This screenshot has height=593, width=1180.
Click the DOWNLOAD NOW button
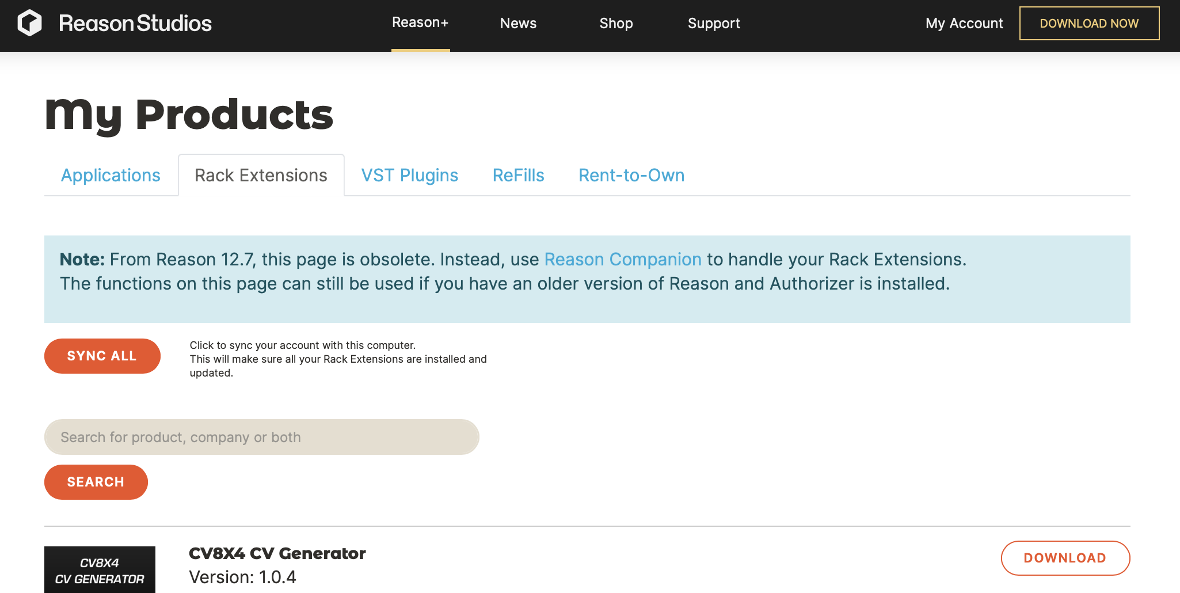tap(1089, 23)
